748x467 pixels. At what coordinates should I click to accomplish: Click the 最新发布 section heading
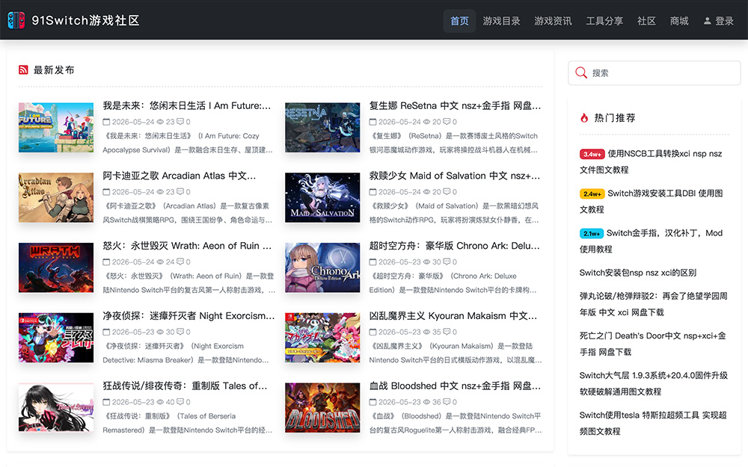pos(54,70)
